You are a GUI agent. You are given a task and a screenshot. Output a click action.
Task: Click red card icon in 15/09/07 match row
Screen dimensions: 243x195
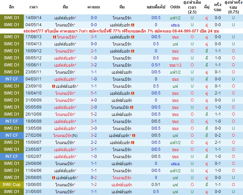[x=133, y=142]
